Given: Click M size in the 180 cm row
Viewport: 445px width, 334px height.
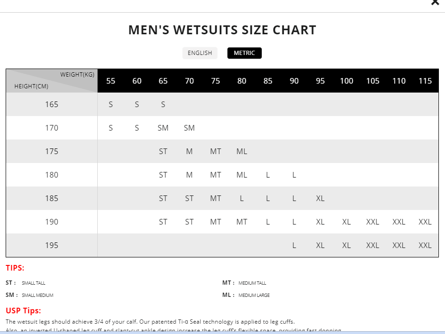Looking at the screenshot, I should tap(189, 175).
